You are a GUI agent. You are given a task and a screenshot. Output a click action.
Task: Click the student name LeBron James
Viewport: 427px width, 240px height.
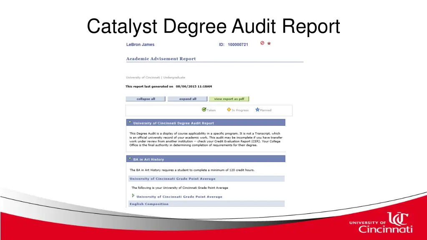(140, 44)
